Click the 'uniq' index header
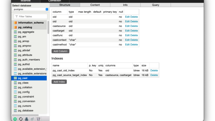 pos(101,65)
